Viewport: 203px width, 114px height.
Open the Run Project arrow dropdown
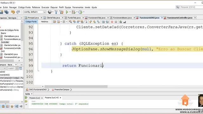click(70, 12)
